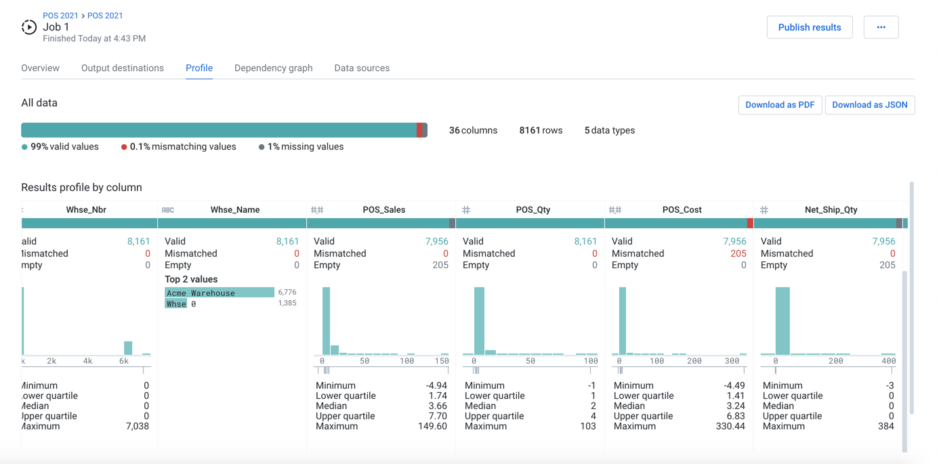
Task: Click the Publish results button
Action: point(810,27)
